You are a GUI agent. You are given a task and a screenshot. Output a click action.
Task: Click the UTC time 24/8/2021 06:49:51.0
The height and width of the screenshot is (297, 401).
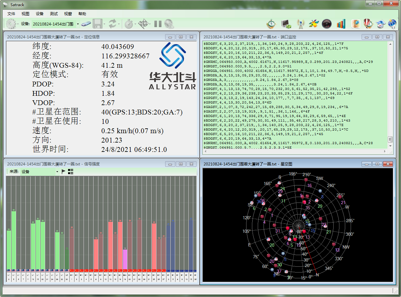point(134,150)
